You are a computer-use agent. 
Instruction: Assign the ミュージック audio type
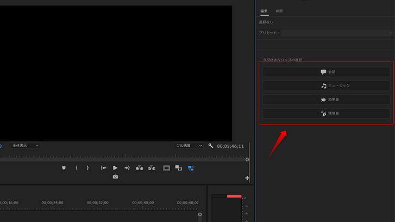326,86
